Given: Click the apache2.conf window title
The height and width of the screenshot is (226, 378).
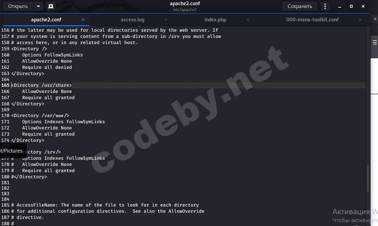Looking at the screenshot, I should tap(185, 3).
